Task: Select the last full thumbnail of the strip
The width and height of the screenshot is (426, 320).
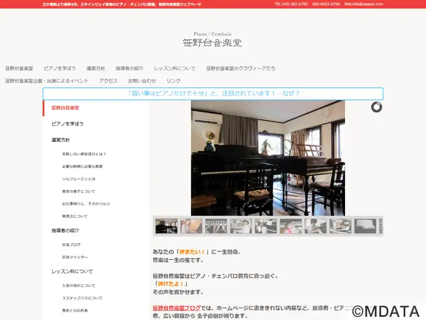Action: [x=365, y=226]
